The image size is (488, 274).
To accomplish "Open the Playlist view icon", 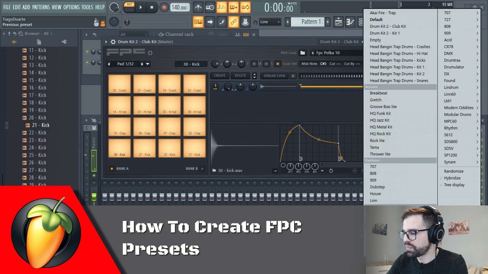I will 338,22.
